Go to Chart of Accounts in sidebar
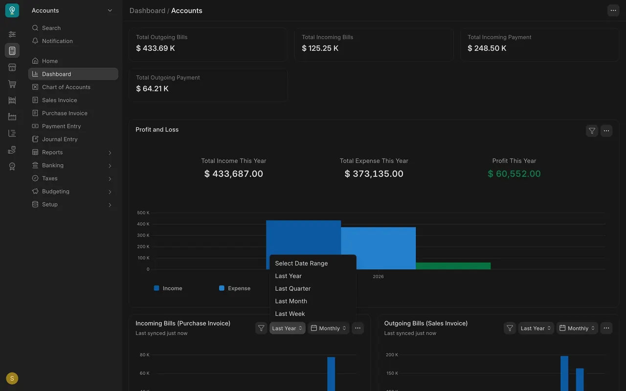626x391 pixels. tap(73, 87)
